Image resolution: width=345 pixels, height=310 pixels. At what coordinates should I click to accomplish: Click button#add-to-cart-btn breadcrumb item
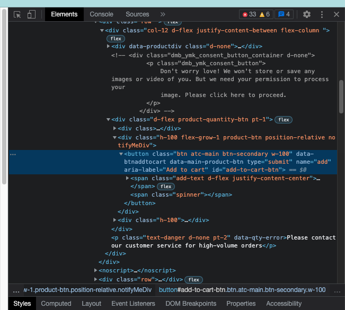point(242,290)
